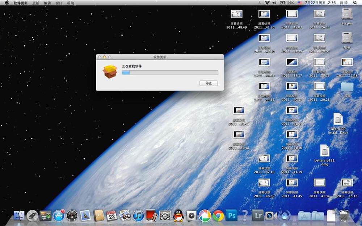
Task: Open Finder from the Dock
Action: [x=19, y=215]
